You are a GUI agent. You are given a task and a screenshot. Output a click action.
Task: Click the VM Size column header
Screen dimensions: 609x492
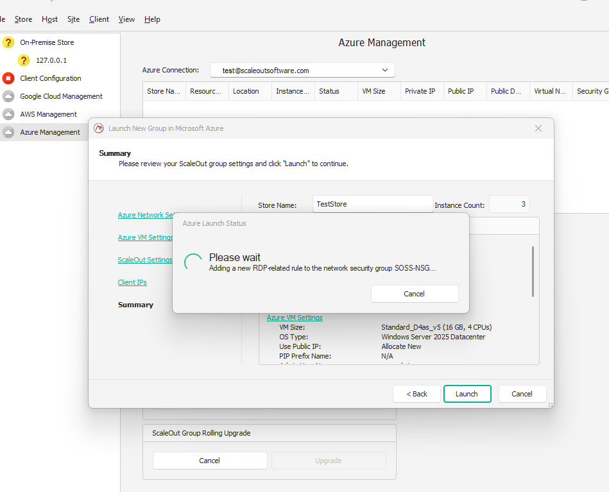click(x=379, y=91)
